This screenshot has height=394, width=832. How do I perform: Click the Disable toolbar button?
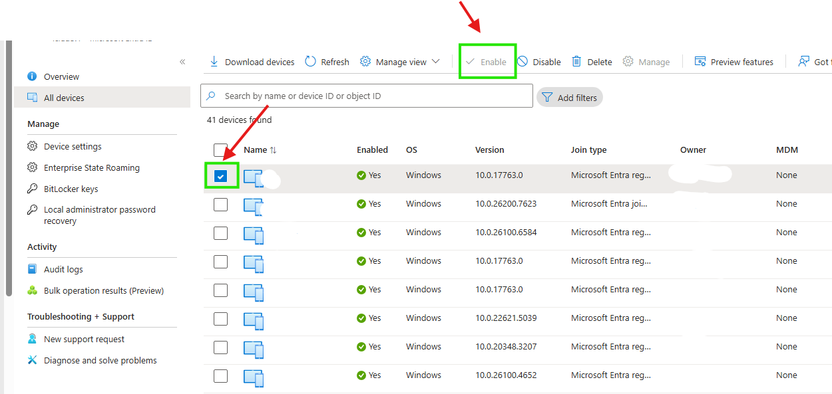click(539, 62)
